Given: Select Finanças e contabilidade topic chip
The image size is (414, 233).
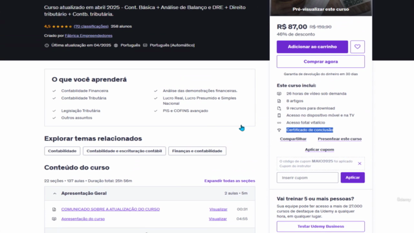Looking at the screenshot, I should click(x=197, y=151).
